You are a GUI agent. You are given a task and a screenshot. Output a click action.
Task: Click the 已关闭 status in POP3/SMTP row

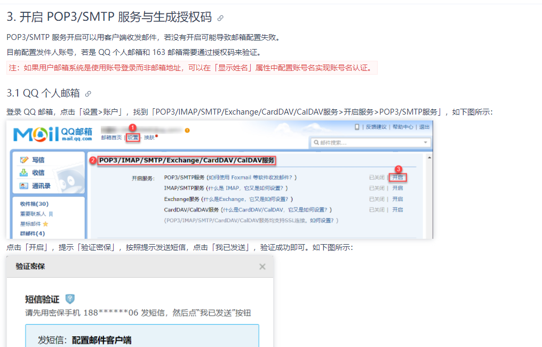377,177
